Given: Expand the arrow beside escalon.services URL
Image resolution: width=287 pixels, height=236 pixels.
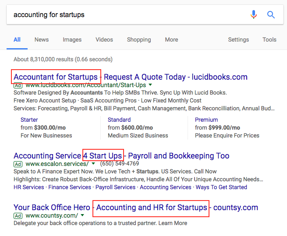Looking at the screenshot, I should point(93,164).
